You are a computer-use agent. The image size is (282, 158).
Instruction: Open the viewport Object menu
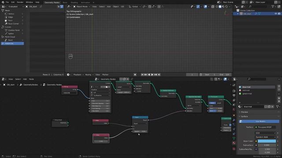(x=116, y=7)
